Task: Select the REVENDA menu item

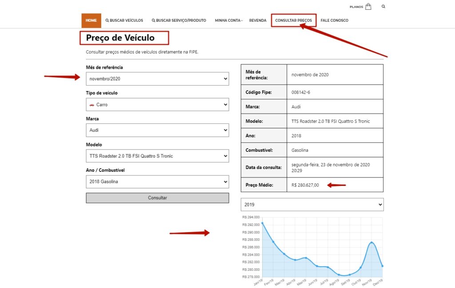Action: (x=257, y=20)
